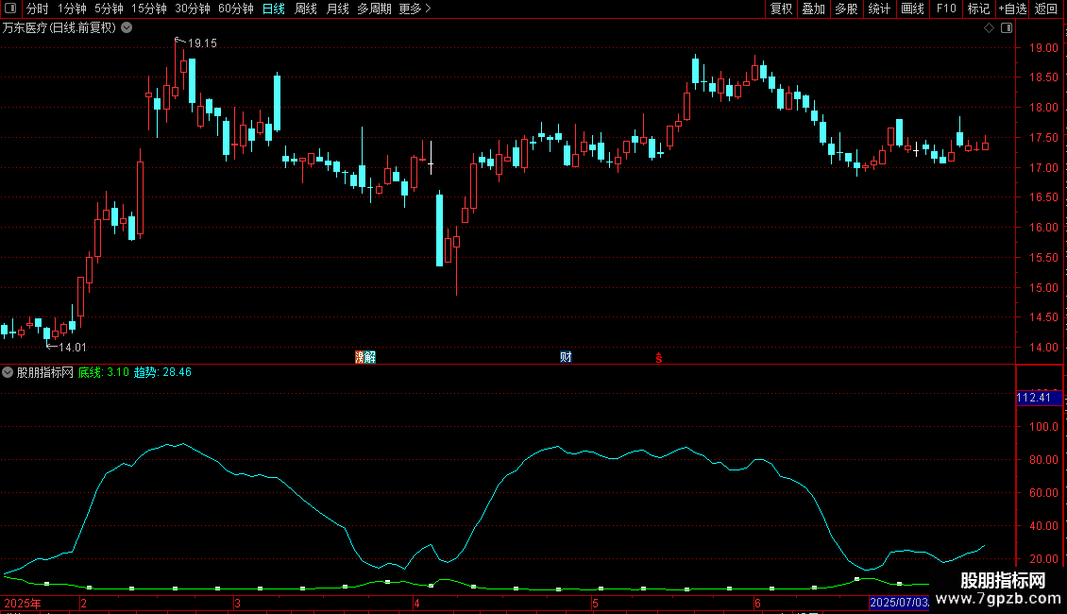Image resolution: width=1067 pixels, height=614 pixels.
Task: Click the 100.0 indicator axis label
Action: coord(1043,427)
